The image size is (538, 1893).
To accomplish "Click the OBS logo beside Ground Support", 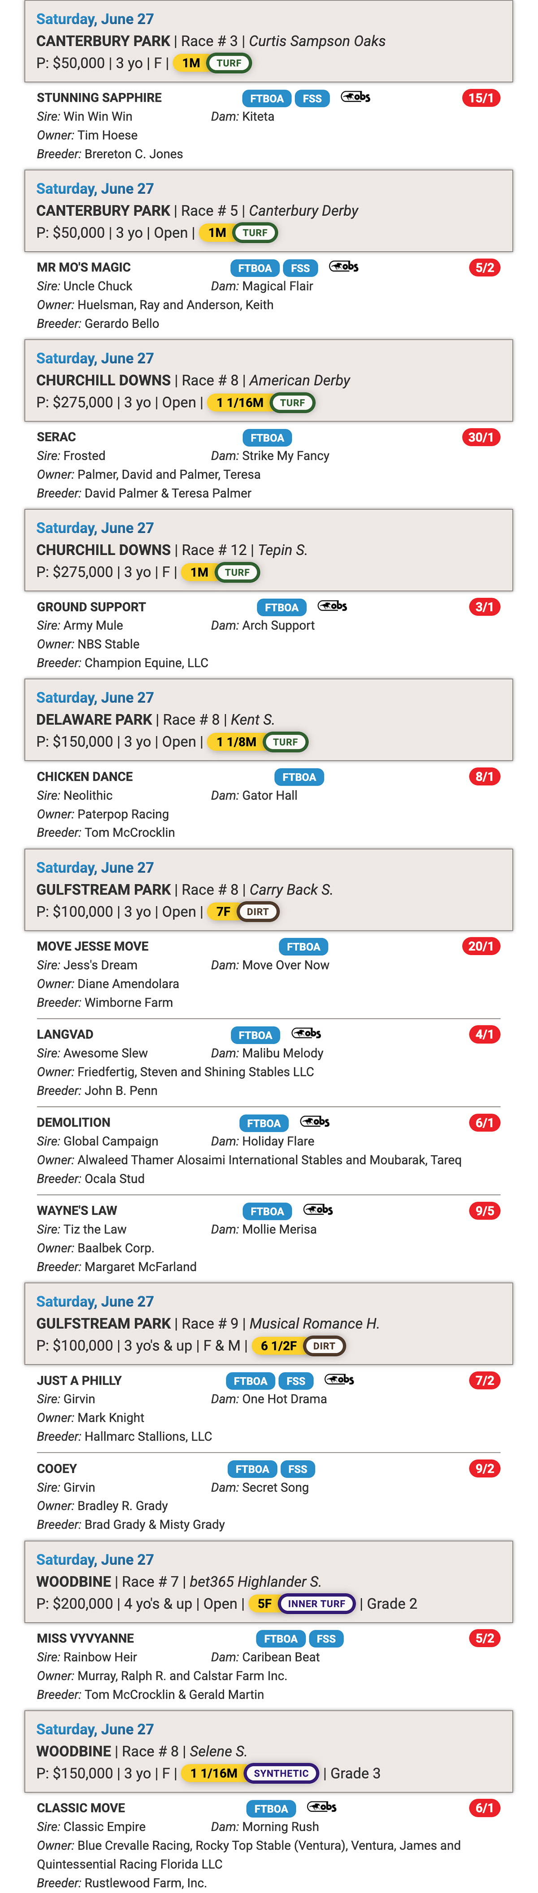I will point(333,606).
